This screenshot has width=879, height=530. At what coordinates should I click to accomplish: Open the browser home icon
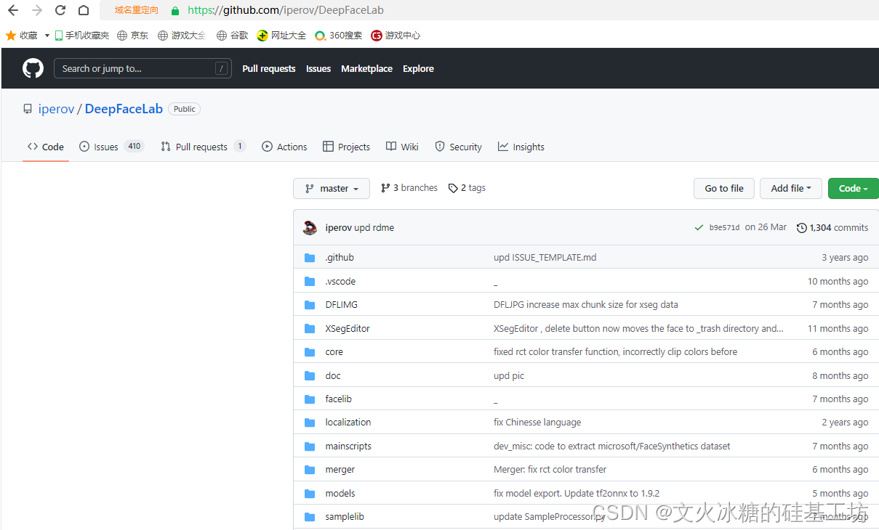[x=84, y=10]
